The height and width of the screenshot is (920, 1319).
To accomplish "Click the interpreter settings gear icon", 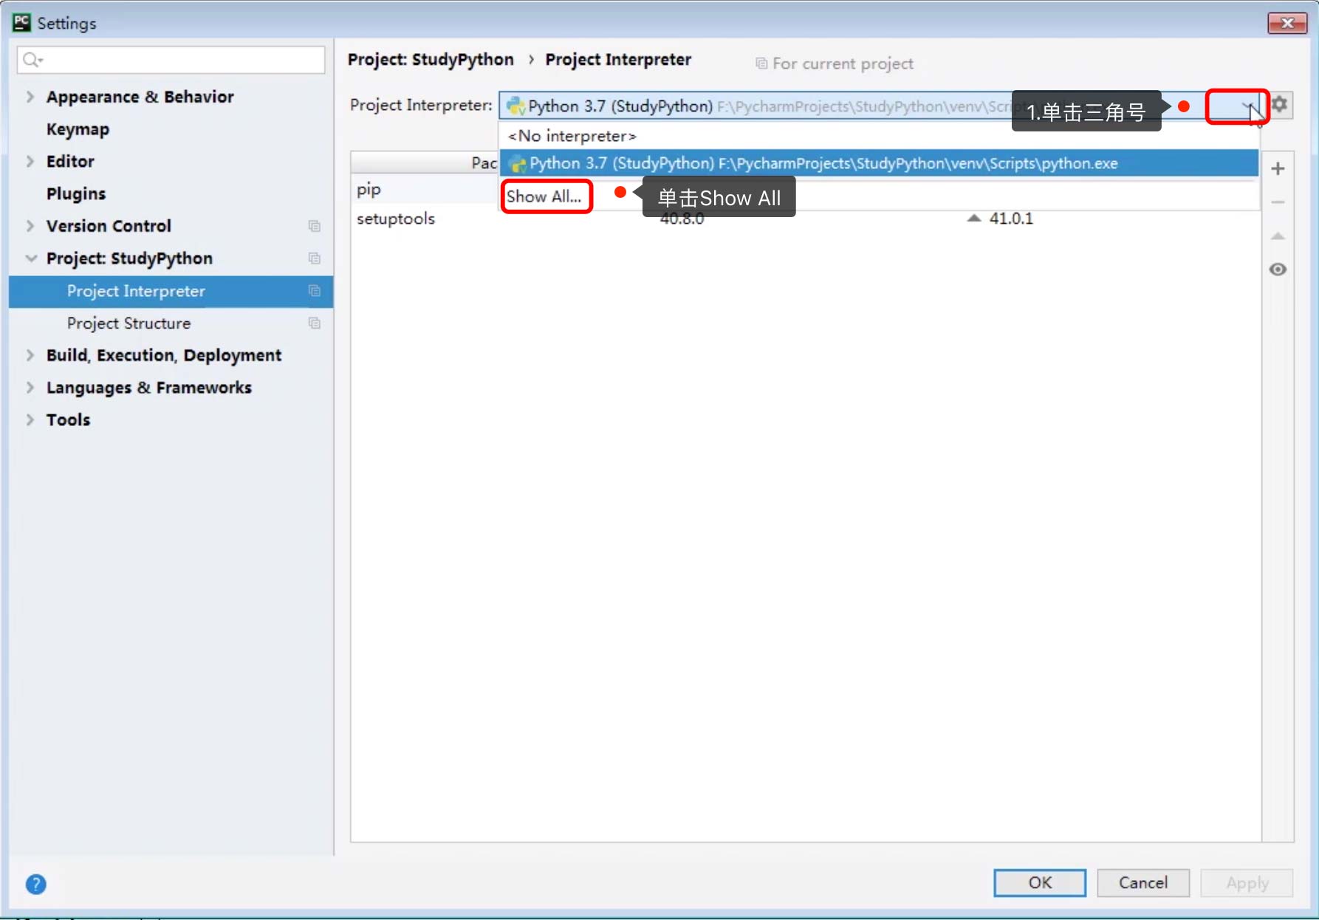I will pyautogui.click(x=1280, y=105).
